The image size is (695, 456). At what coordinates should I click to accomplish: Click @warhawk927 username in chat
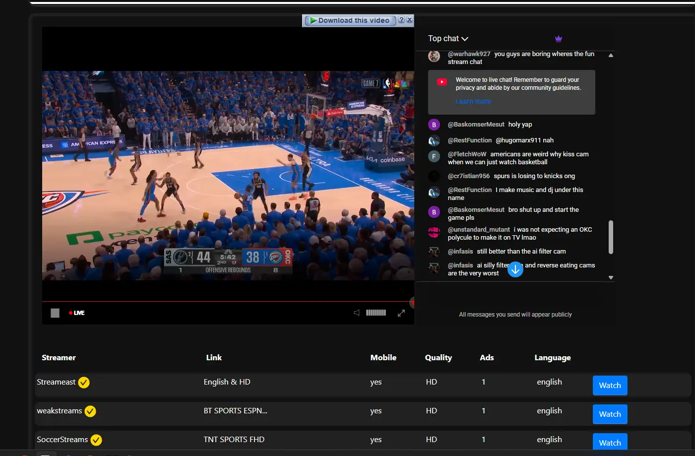[x=469, y=54]
